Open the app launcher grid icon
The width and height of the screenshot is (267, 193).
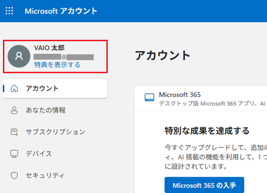point(9,11)
